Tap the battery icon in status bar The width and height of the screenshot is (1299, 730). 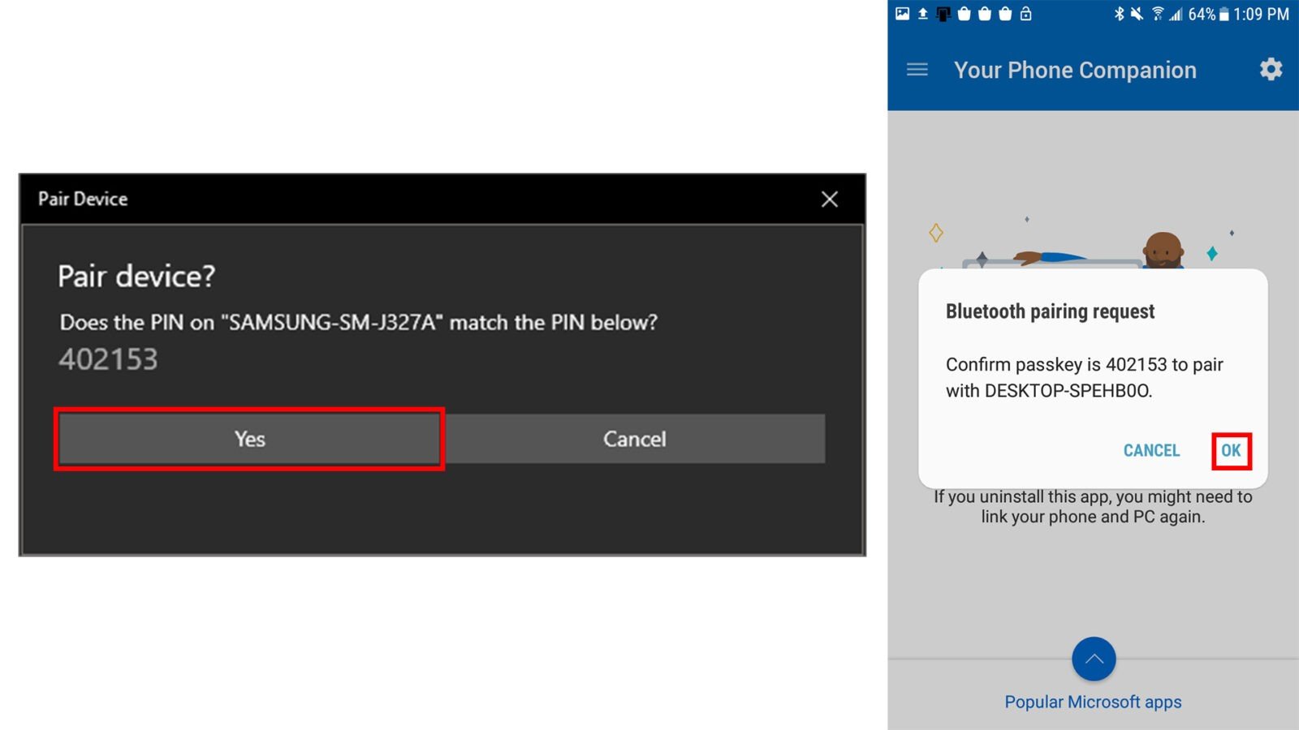(x=1223, y=15)
